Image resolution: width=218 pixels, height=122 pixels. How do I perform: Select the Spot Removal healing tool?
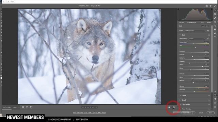[x=215, y=18]
